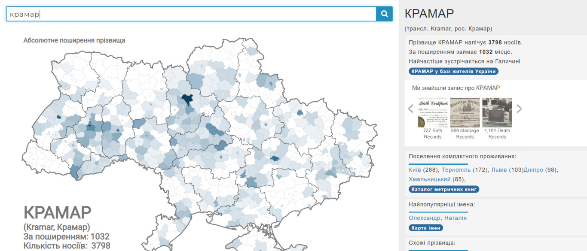587x251 pixels.
Task: Open the name link Наталія
Action: pos(456,218)
